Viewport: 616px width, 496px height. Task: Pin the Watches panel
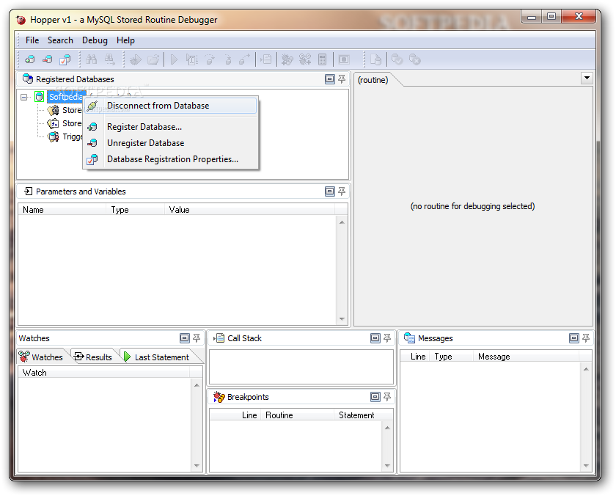(197, 338)
